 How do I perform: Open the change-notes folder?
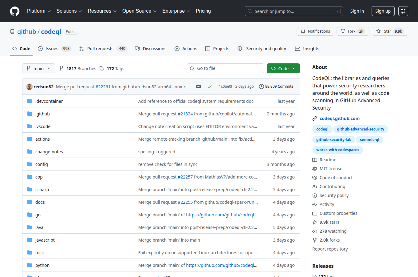click(x=49, y=152)
